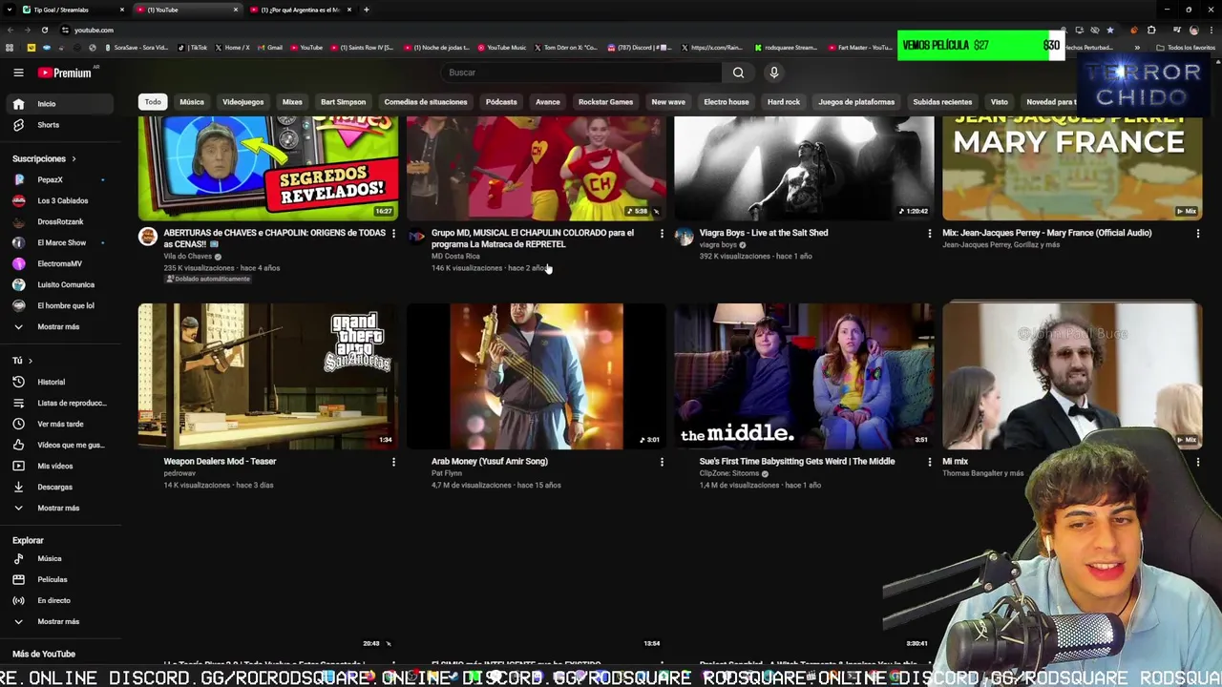
Task: Open Arab Money (Yusuf Amir Song) title
Action: [x=490, y=462]
